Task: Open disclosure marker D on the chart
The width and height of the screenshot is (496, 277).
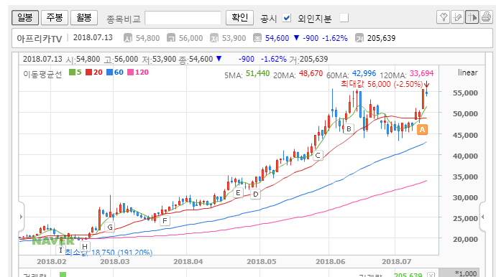Action: (x=256, y=194)
